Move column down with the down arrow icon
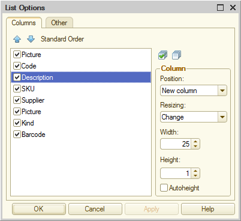The width and height of the screenshot is (241, 221). pos(31,39)
